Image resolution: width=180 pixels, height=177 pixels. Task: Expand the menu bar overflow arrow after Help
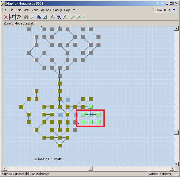(74, 10)
